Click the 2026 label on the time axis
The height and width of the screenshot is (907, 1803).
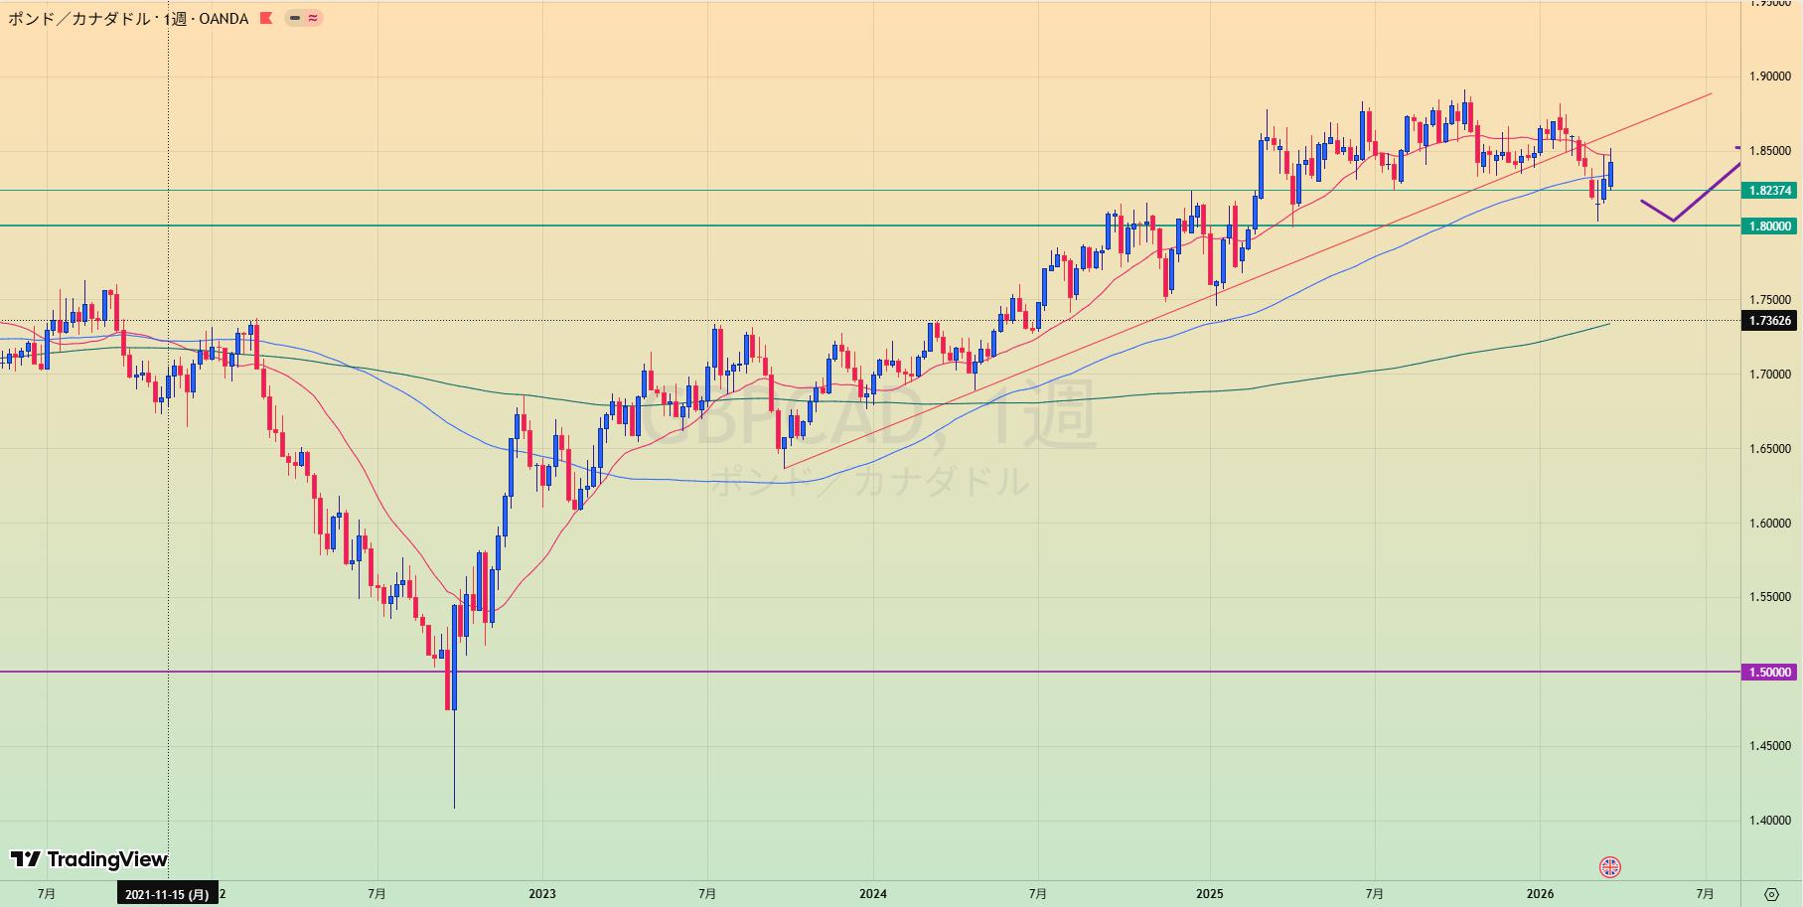pyautogui.click(x=1540, y=894)
